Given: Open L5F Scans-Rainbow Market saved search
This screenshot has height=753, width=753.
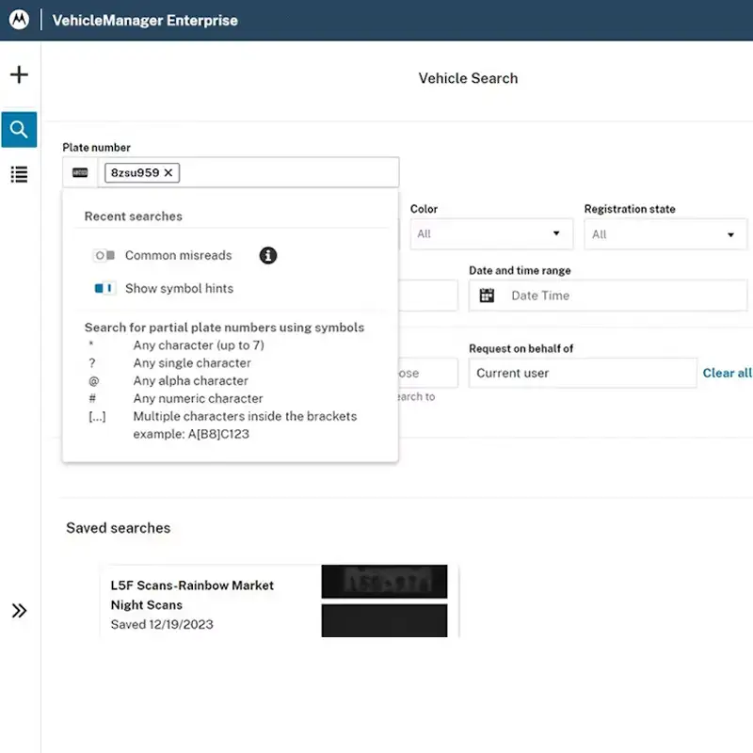Looking at the screenshot, I should 192,595.
